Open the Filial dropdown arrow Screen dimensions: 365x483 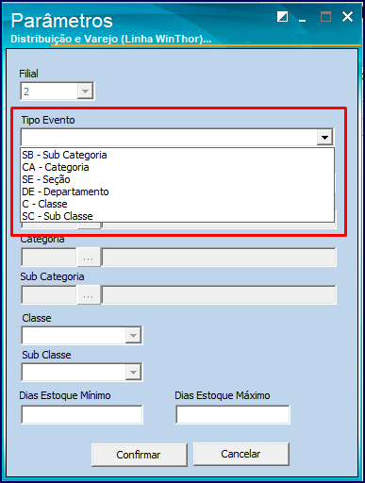pos(85,92)
